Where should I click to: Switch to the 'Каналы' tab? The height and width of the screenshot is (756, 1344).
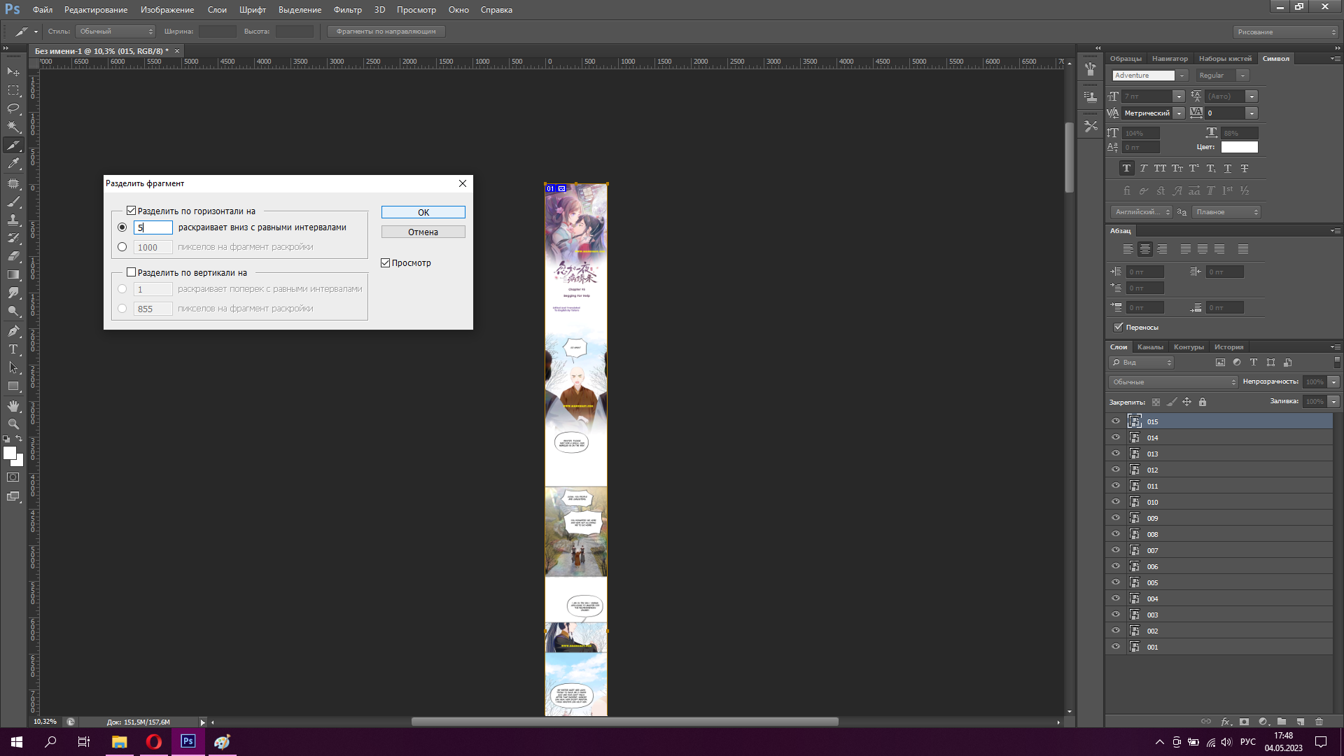click(1150, 347)
